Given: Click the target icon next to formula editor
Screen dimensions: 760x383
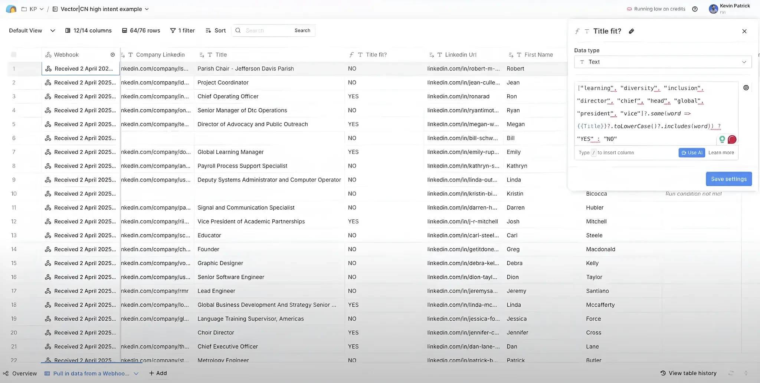Looking at the screenshot, I should click(x=746, y=88).
